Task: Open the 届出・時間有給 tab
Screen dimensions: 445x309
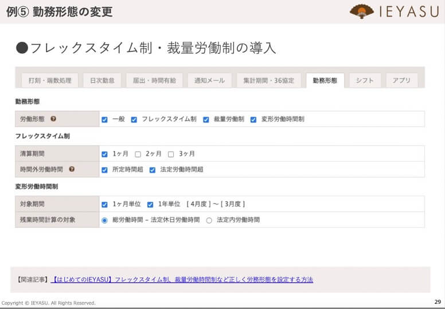Action: (154, 81)
